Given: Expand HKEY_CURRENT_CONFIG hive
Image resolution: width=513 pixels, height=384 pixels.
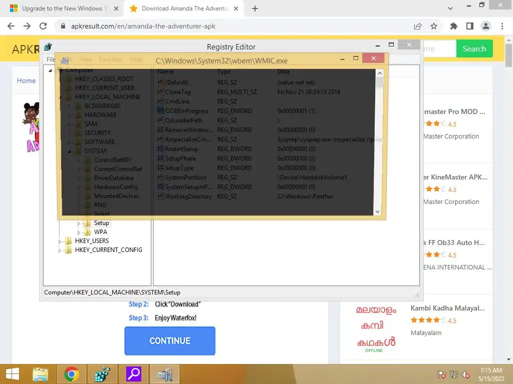Looking at the screenshot, I should point(60,250).
